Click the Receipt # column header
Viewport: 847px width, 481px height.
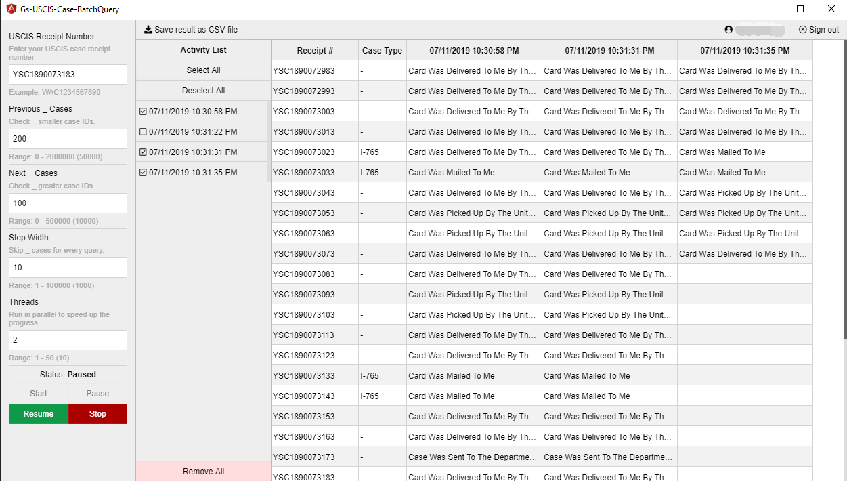click(x=315, y=51)
